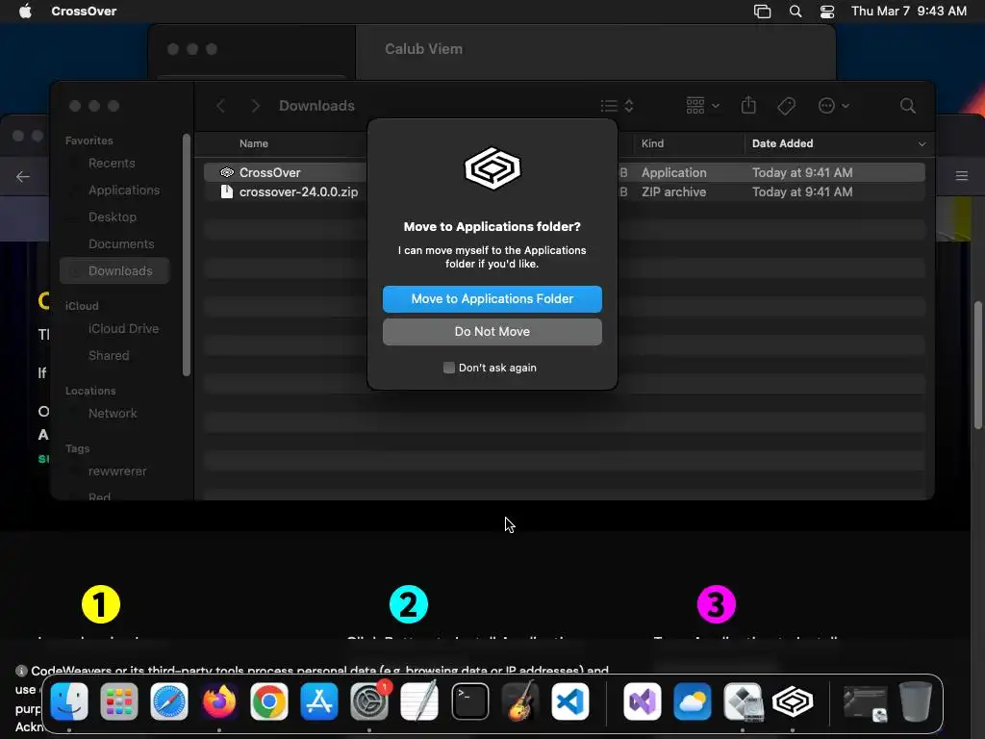Screen dimensions: 985x739
Task: Open Spotlight search in menu bar
Action: pos(796,11)
